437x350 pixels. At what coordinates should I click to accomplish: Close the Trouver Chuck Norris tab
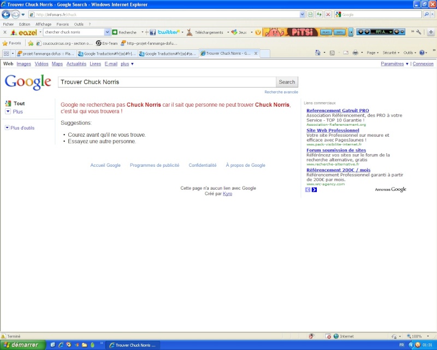pos(256,53)
